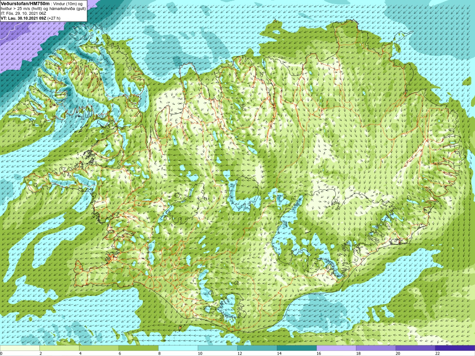Click the scale label "8"
The height and width of the screenshot is (356, 475).
coord(160,353)
